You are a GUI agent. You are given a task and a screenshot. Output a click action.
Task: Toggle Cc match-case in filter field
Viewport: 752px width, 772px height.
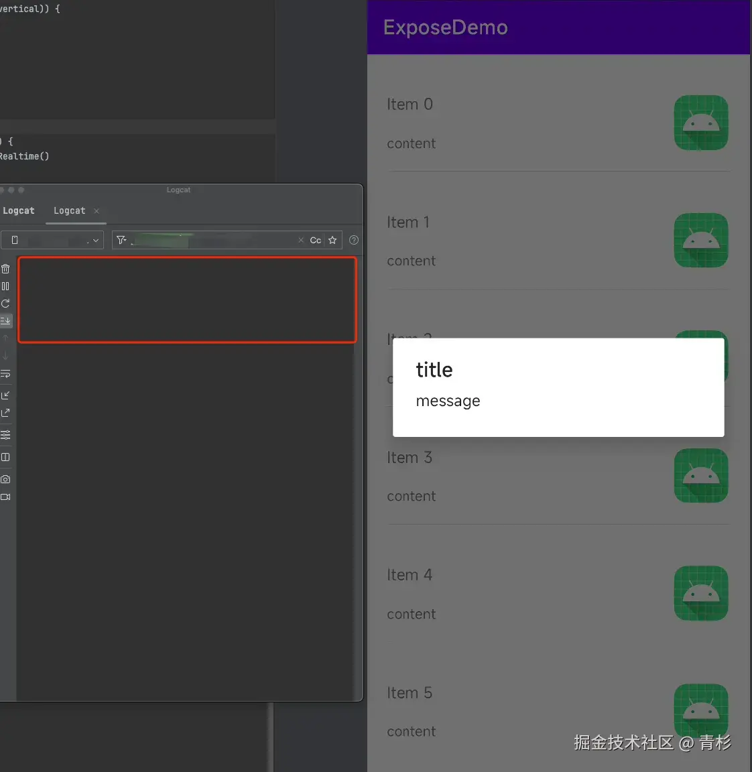[x=316, y=240]
